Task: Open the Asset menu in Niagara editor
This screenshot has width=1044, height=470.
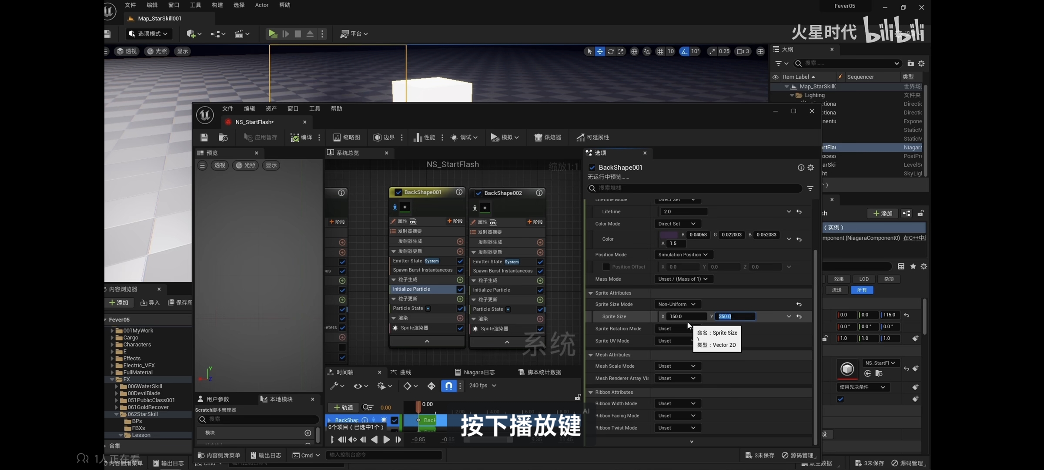Action: (x=271, y=109)
